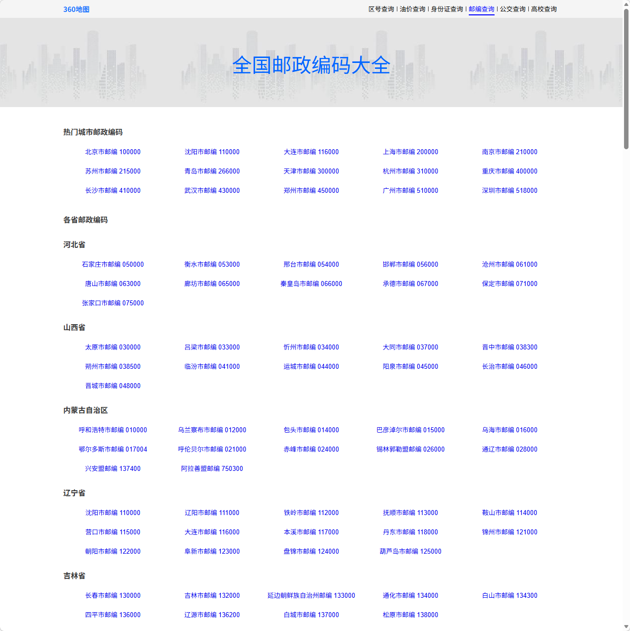Open the 公交查询 navigation link
The image size is (630, 631).
click(512, 9)
